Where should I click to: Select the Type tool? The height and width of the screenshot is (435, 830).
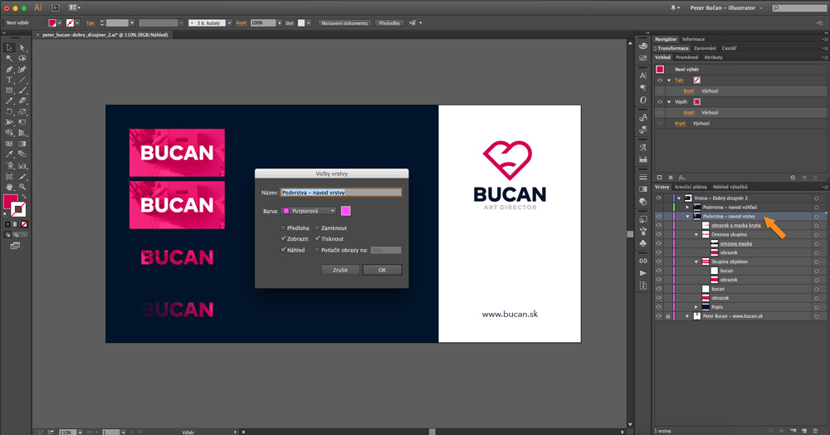click(9, 80)
